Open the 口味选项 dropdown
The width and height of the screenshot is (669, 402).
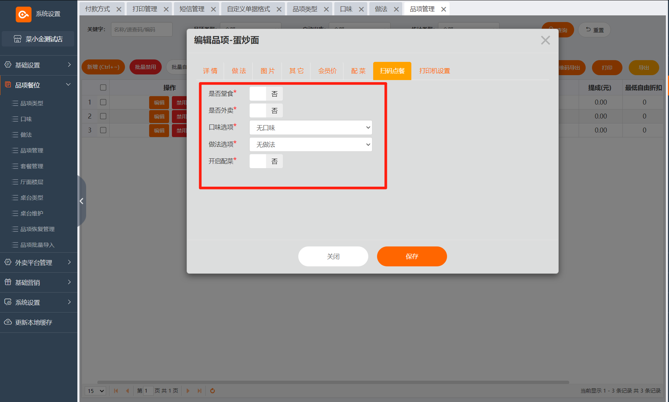(x=311, y=128)
